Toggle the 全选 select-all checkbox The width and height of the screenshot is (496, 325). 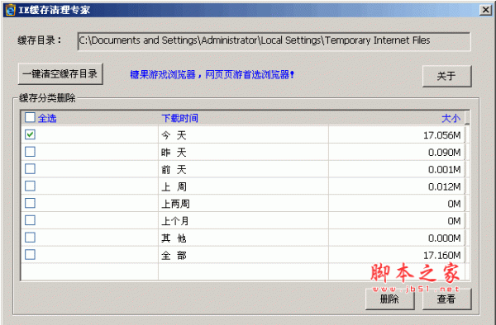30,117
